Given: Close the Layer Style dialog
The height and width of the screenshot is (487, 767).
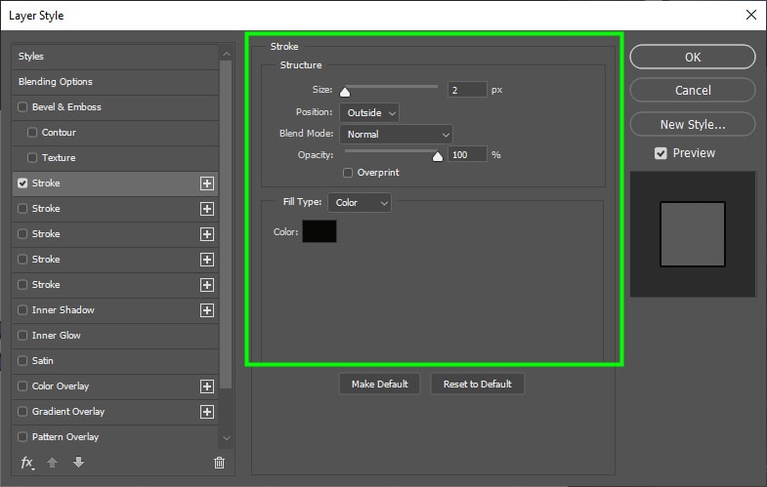Looking at the screenshot, I should click(751, 15).
